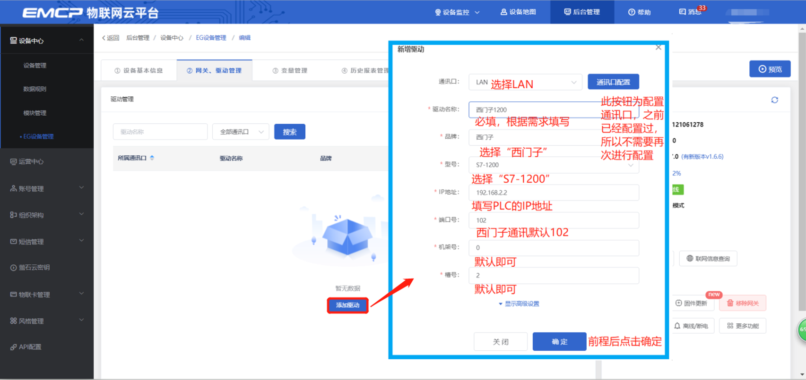Click the 萤石云密钥 sidebar icon
The height and width of the screenshot is (380, 806).
[x=13, y=267]
